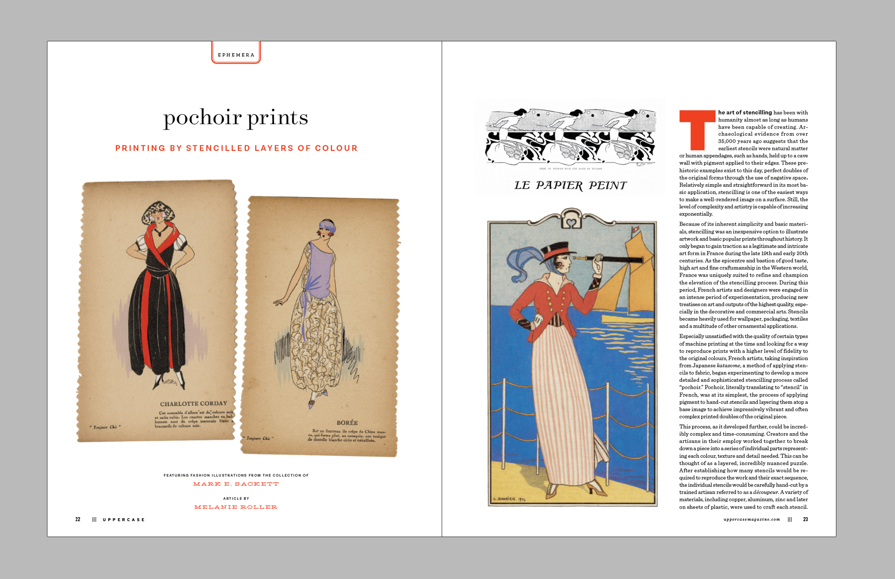Click the Le Papier Peint frieze illustration

(571, 137)
